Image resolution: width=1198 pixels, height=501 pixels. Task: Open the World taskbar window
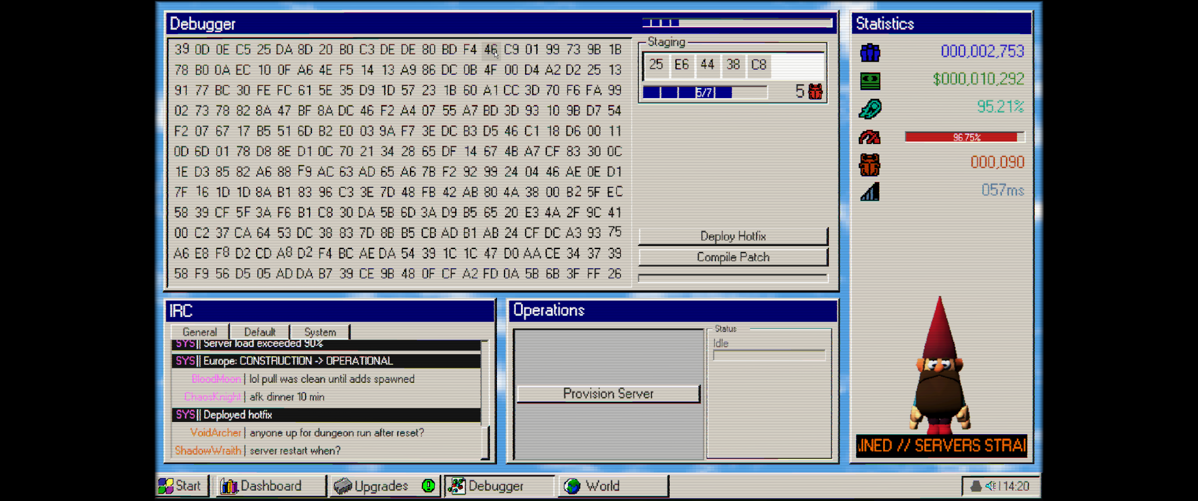pos(613,486)
